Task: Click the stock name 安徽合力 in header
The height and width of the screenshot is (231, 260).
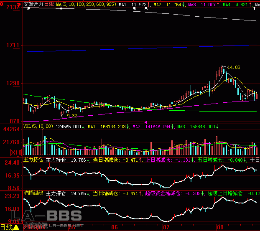Action: (x=33, y=4)
